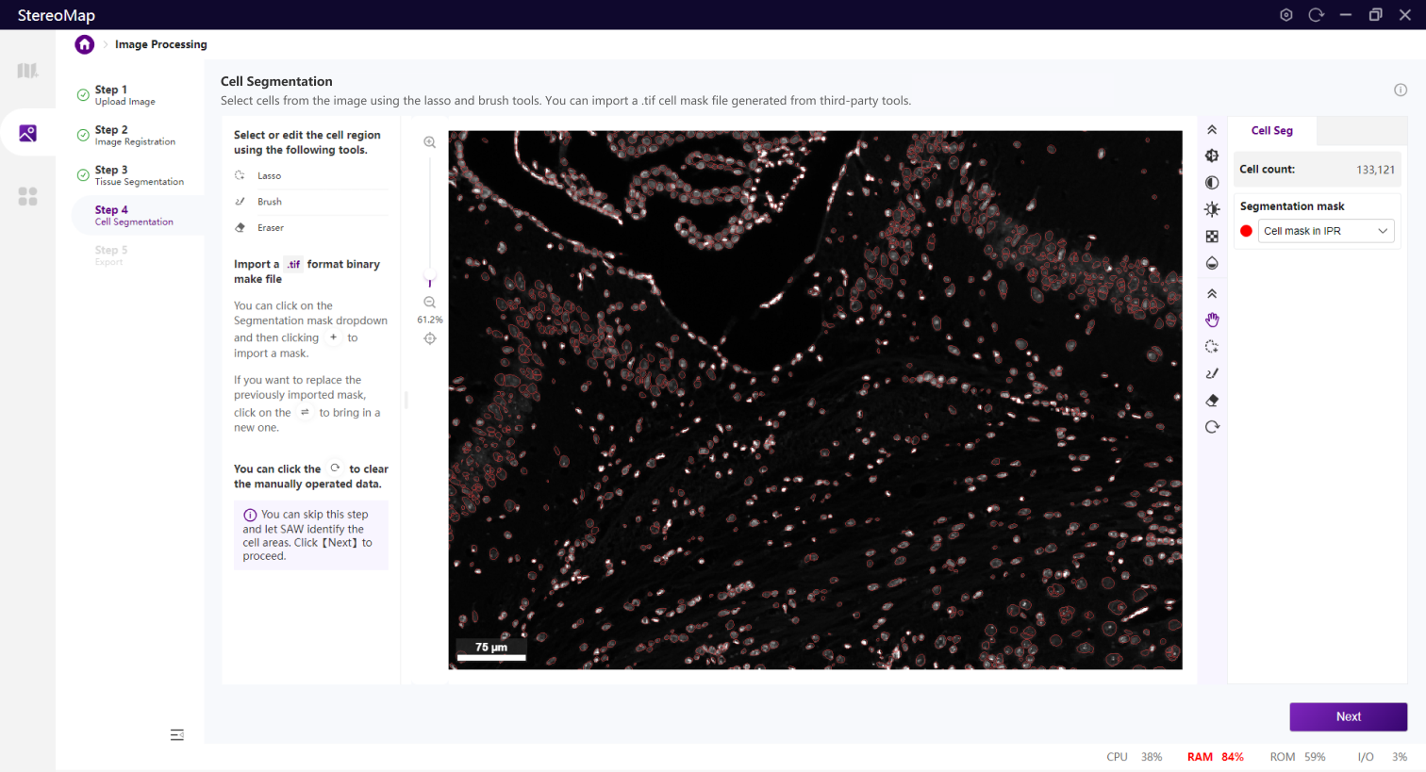This screenshot has width=1426, height=772.
Task: Go to the Home icon in breadcrumb
Action: coord(85,44)
